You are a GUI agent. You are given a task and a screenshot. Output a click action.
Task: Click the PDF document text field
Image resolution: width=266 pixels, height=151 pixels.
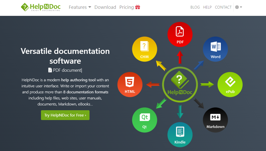tap(67, 70)
